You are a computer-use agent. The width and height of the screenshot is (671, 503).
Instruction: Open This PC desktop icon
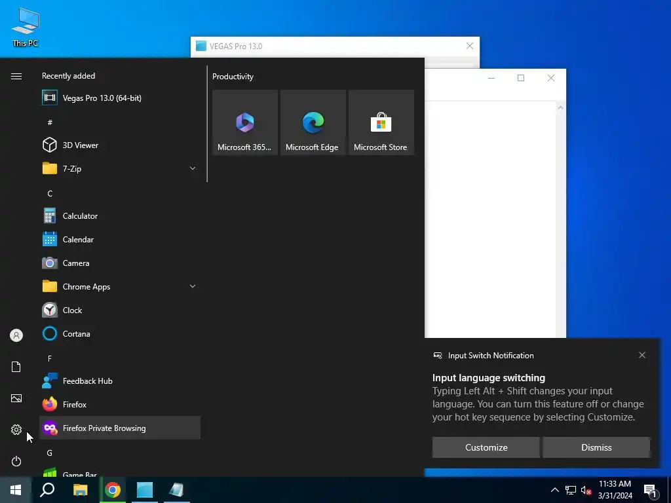click(x=26, y=28)
